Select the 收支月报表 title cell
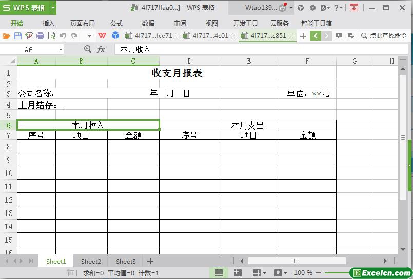413x279 pixels. [176, 73]
